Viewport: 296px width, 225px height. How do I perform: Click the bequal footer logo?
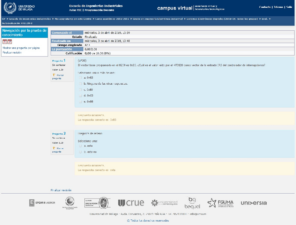192,203
